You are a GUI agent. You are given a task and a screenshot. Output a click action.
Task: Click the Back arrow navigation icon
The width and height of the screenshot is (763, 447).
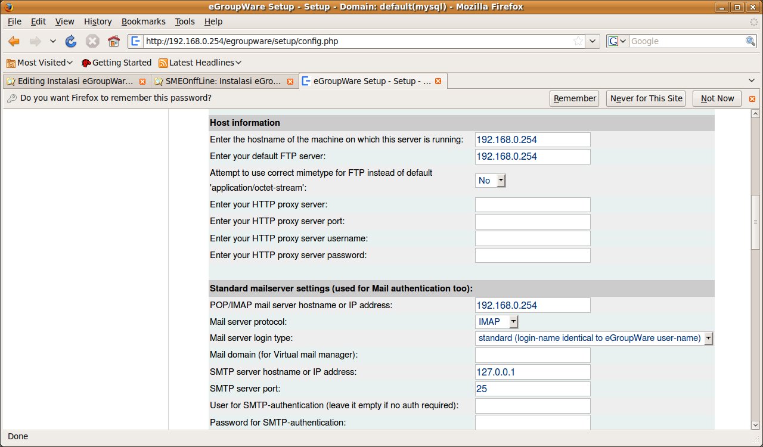[14, 41]
